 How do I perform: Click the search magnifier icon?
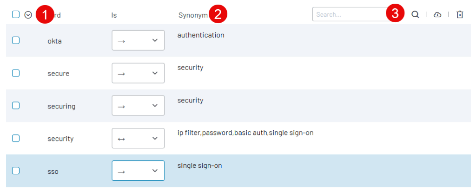click(x=415, y=14)
